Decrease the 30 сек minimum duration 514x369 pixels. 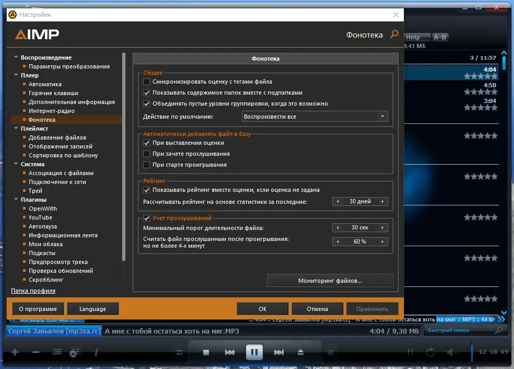337,228
